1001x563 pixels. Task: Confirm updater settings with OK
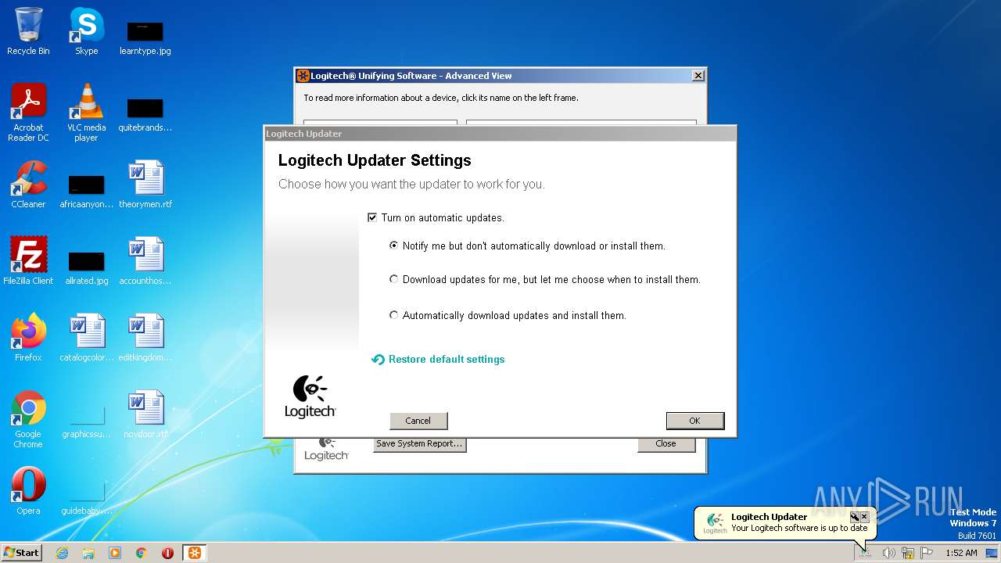click(x=694, y=421)
